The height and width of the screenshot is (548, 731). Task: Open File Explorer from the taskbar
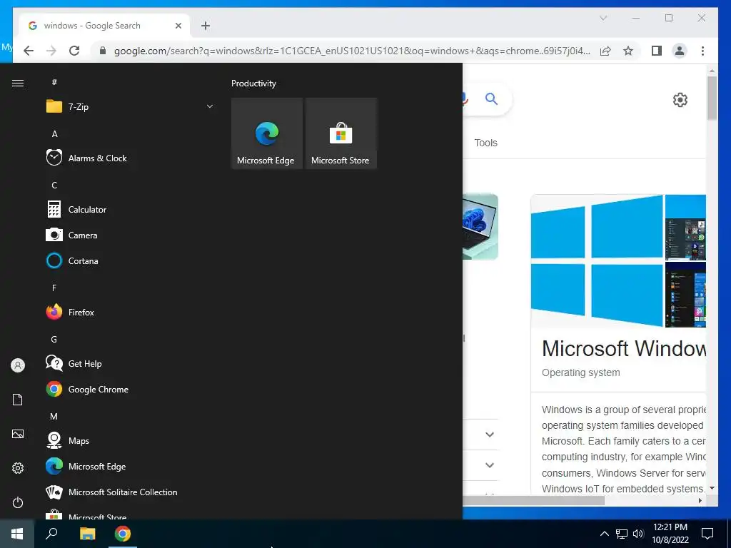tap(87, 534)
